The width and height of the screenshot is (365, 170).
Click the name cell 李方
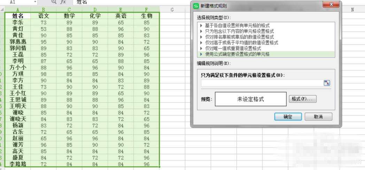[18, 80]
